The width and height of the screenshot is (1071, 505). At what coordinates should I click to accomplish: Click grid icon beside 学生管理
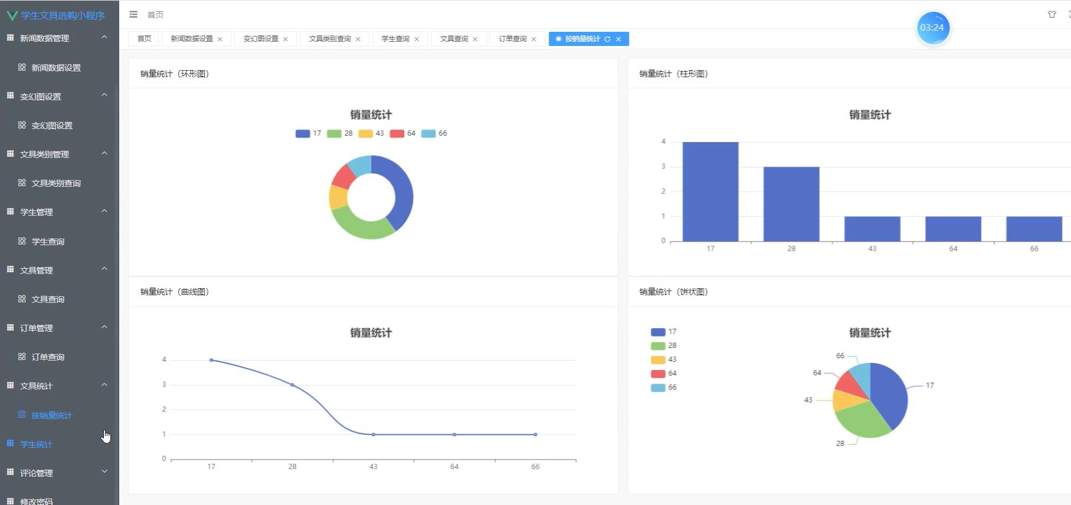10,212
